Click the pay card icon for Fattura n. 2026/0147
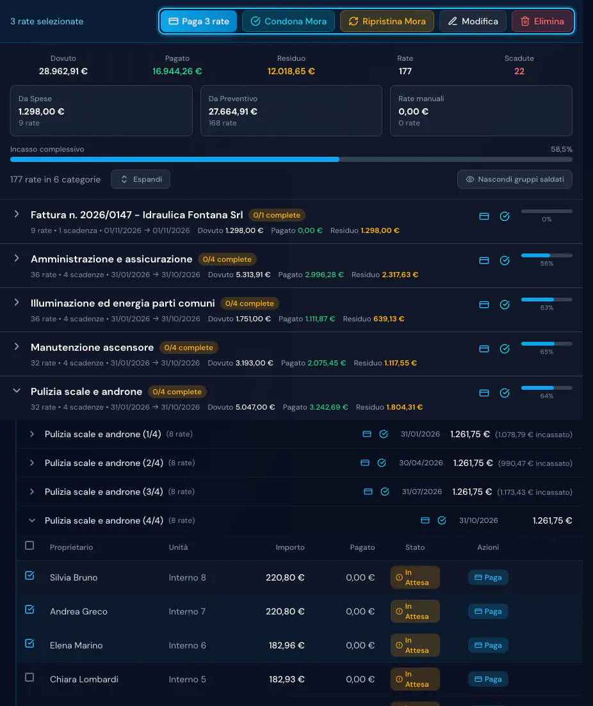 click(x=484, y=216)
